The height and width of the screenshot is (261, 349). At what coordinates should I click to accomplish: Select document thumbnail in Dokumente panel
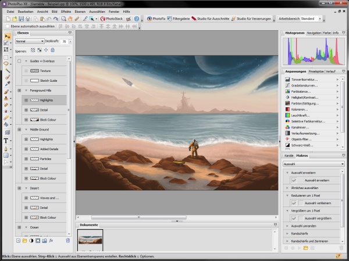[x=90, y=240]
